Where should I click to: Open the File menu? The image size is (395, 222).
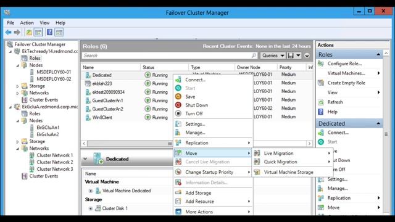point(10,23)
